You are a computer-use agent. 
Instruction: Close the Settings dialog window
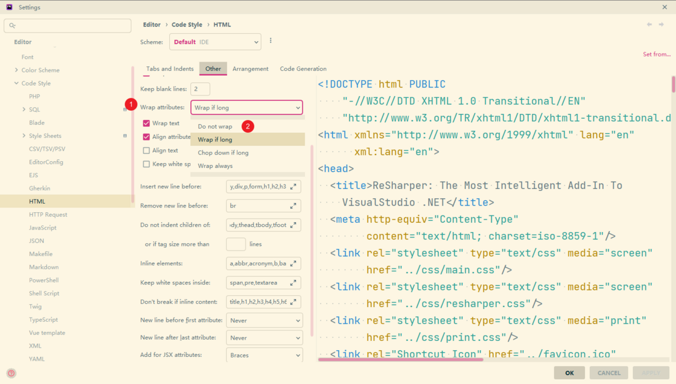pyautogui.click(x=664, y=7)
